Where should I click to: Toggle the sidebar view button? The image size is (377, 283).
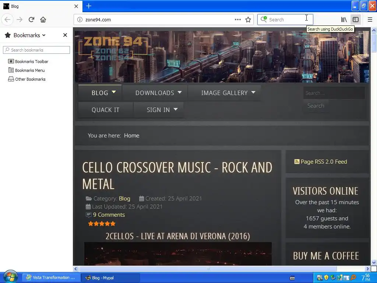[356, 20]
